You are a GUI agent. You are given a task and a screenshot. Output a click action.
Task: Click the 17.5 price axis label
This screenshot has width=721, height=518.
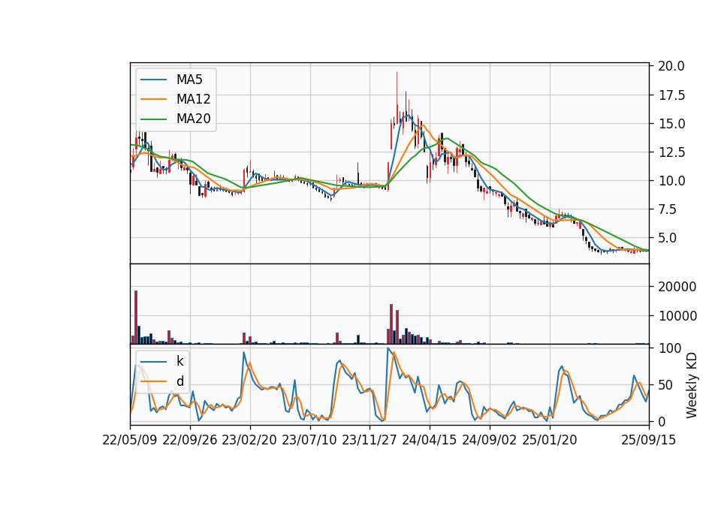[671, 95]
